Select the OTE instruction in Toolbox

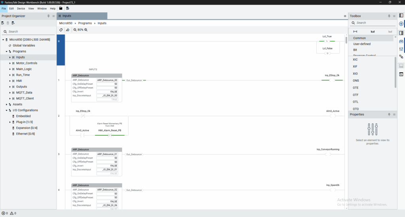(356, 88)
